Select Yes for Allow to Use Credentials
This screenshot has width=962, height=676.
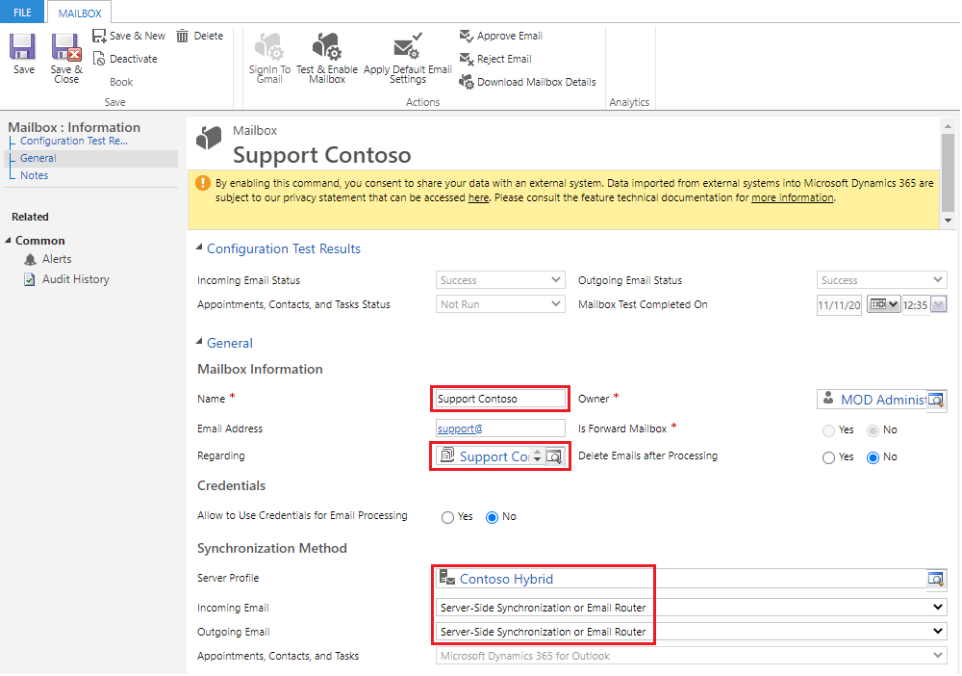pos(447,517)
